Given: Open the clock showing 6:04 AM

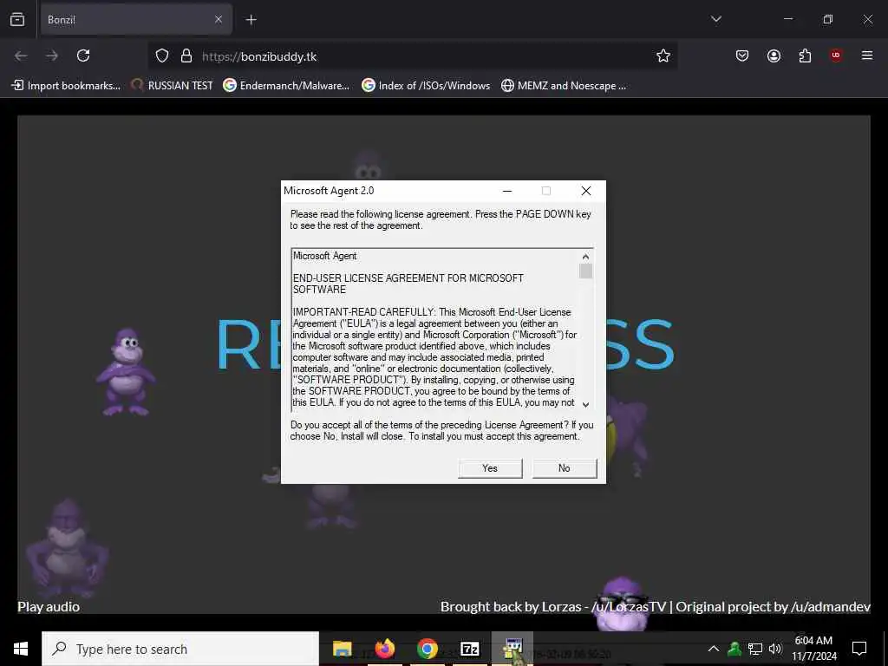Looking at the screenshot, I should [x=813, y=649].
